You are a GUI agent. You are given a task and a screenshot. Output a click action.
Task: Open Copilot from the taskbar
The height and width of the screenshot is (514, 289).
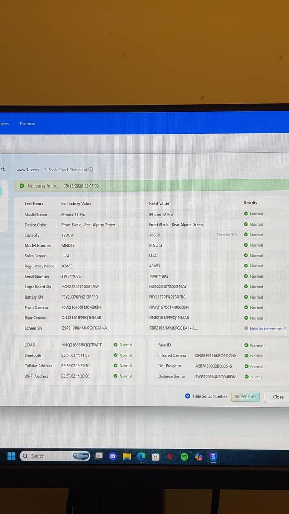(x=199, y=457)
